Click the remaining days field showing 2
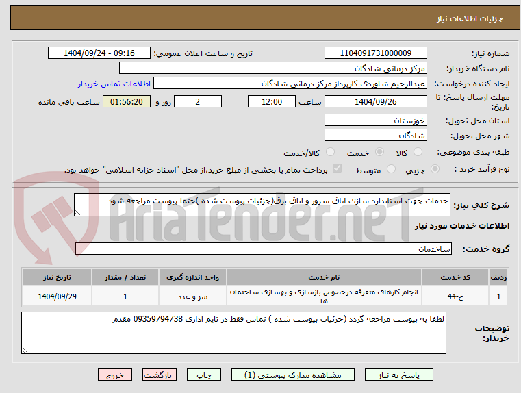This screenshot has width=521, height=393. pyautogui.click(x=198, y=101)
